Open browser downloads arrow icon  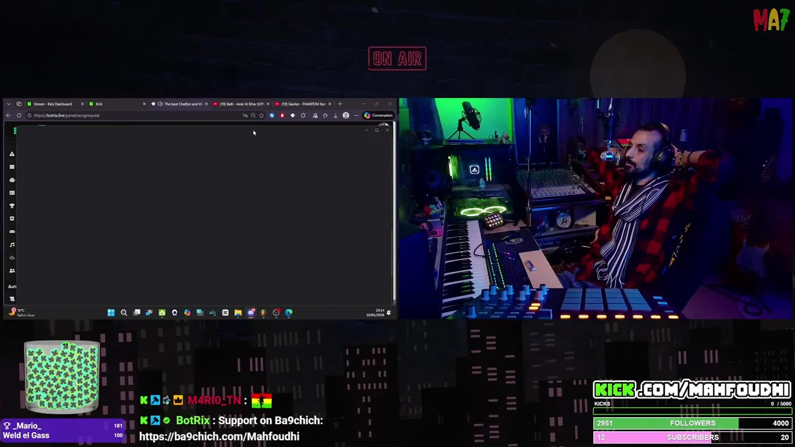pyautogui.click(x=335, y=115)
